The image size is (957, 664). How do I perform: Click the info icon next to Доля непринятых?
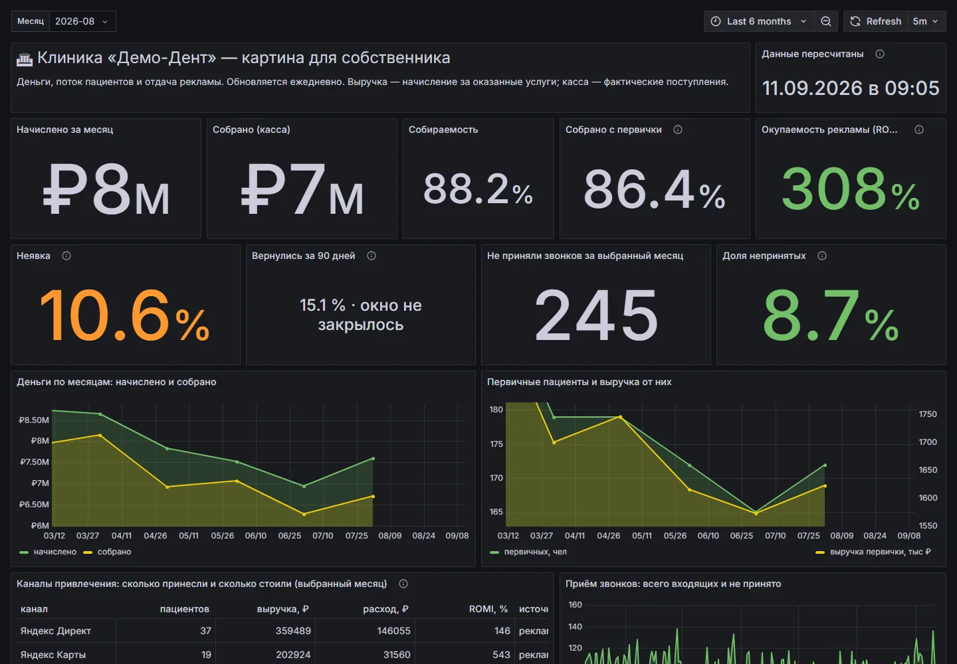point(822,256)
